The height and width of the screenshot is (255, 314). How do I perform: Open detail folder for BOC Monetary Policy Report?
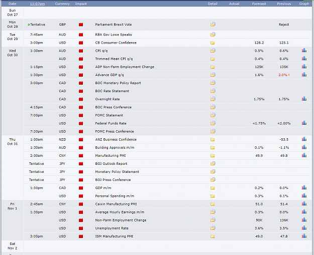coord(213,83)
